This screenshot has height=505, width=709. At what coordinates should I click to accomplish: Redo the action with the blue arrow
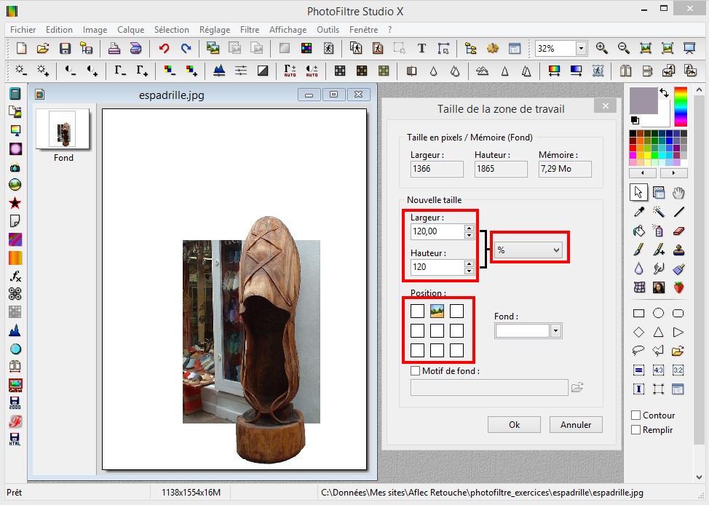[x=186, y=48]
